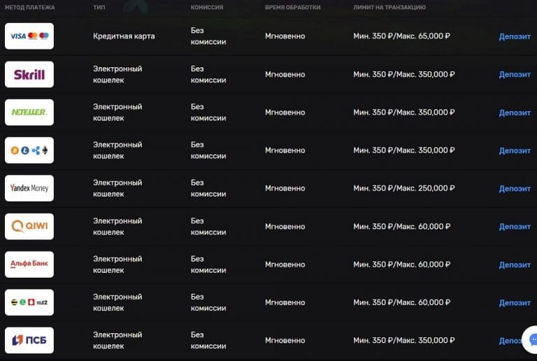Viewport: 537px width, 361px height.
Task: Click the Лимит на транзакцию column header
Action: click(x=389, y=8)
